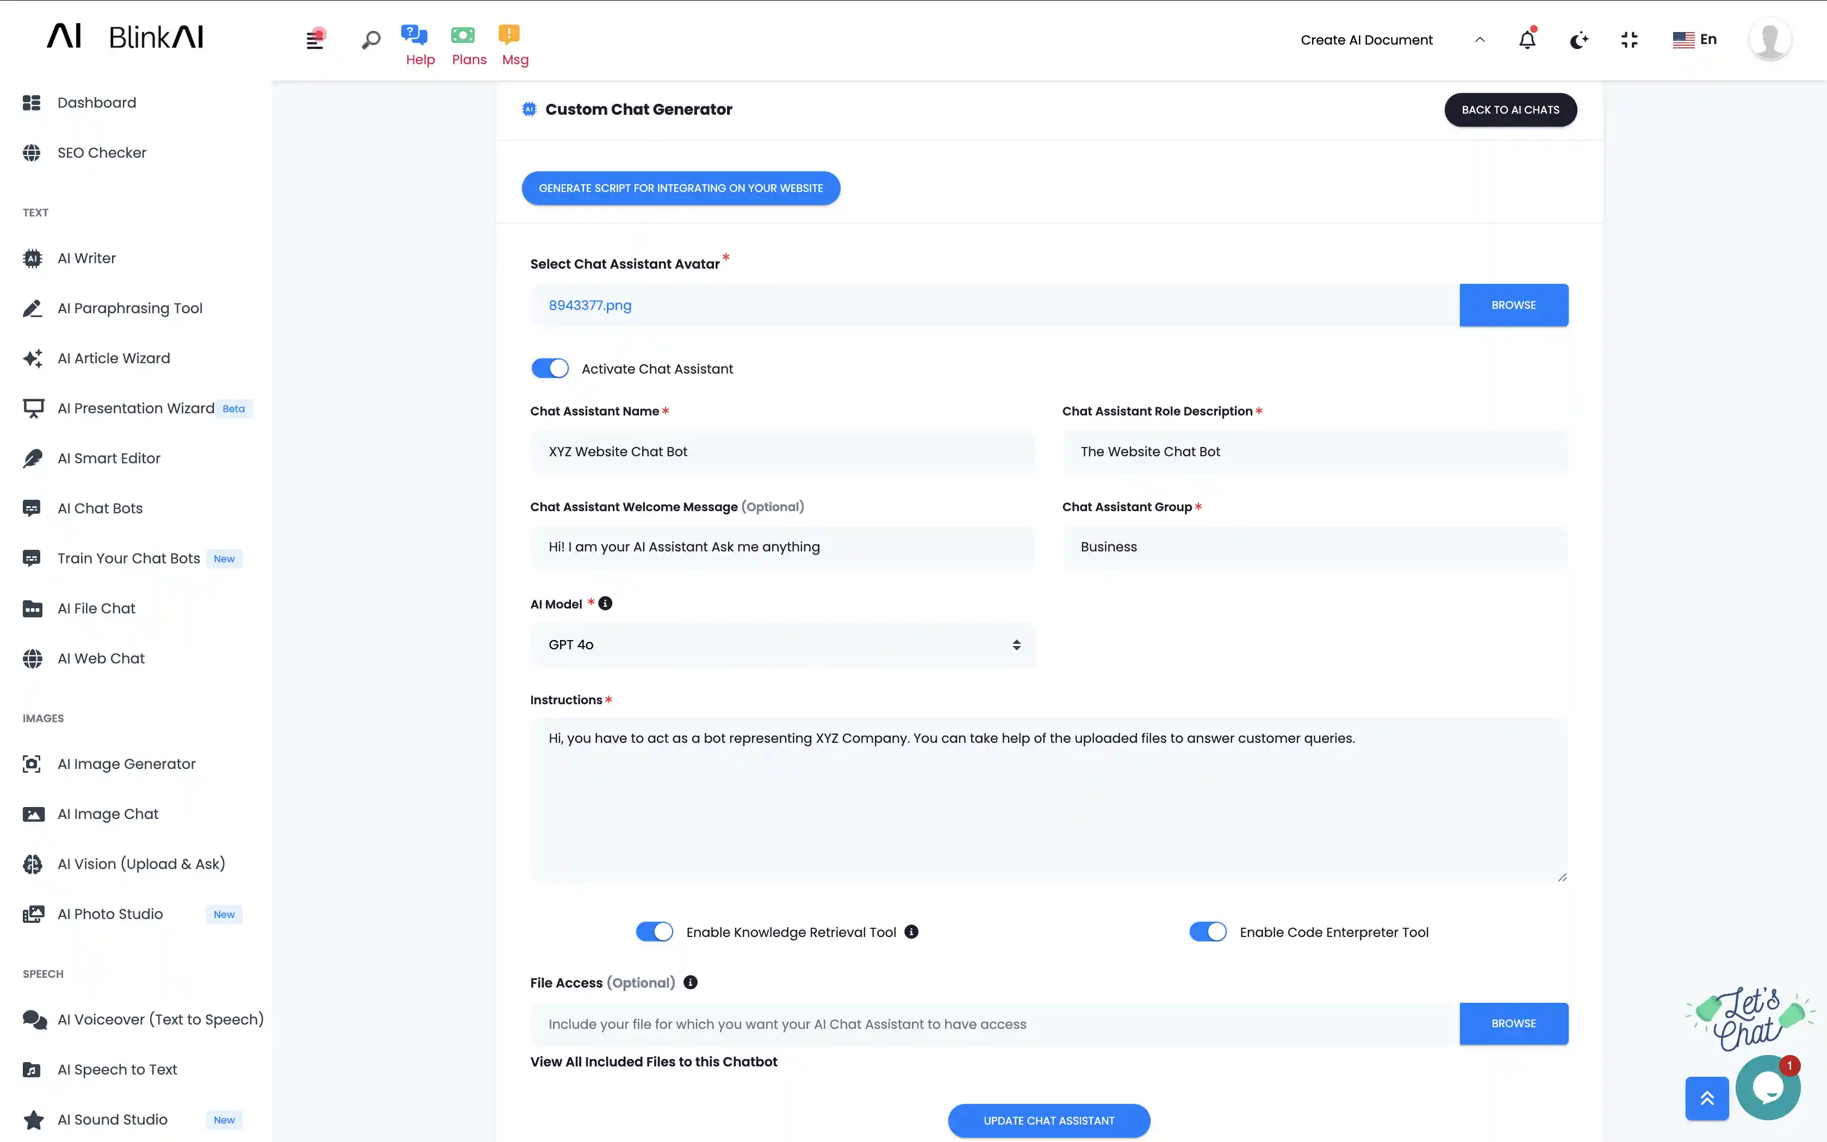
Task: Open Help chat icon in header
Action: point(414,35)
